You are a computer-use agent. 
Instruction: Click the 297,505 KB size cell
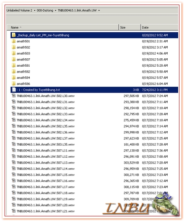point(131,96)
